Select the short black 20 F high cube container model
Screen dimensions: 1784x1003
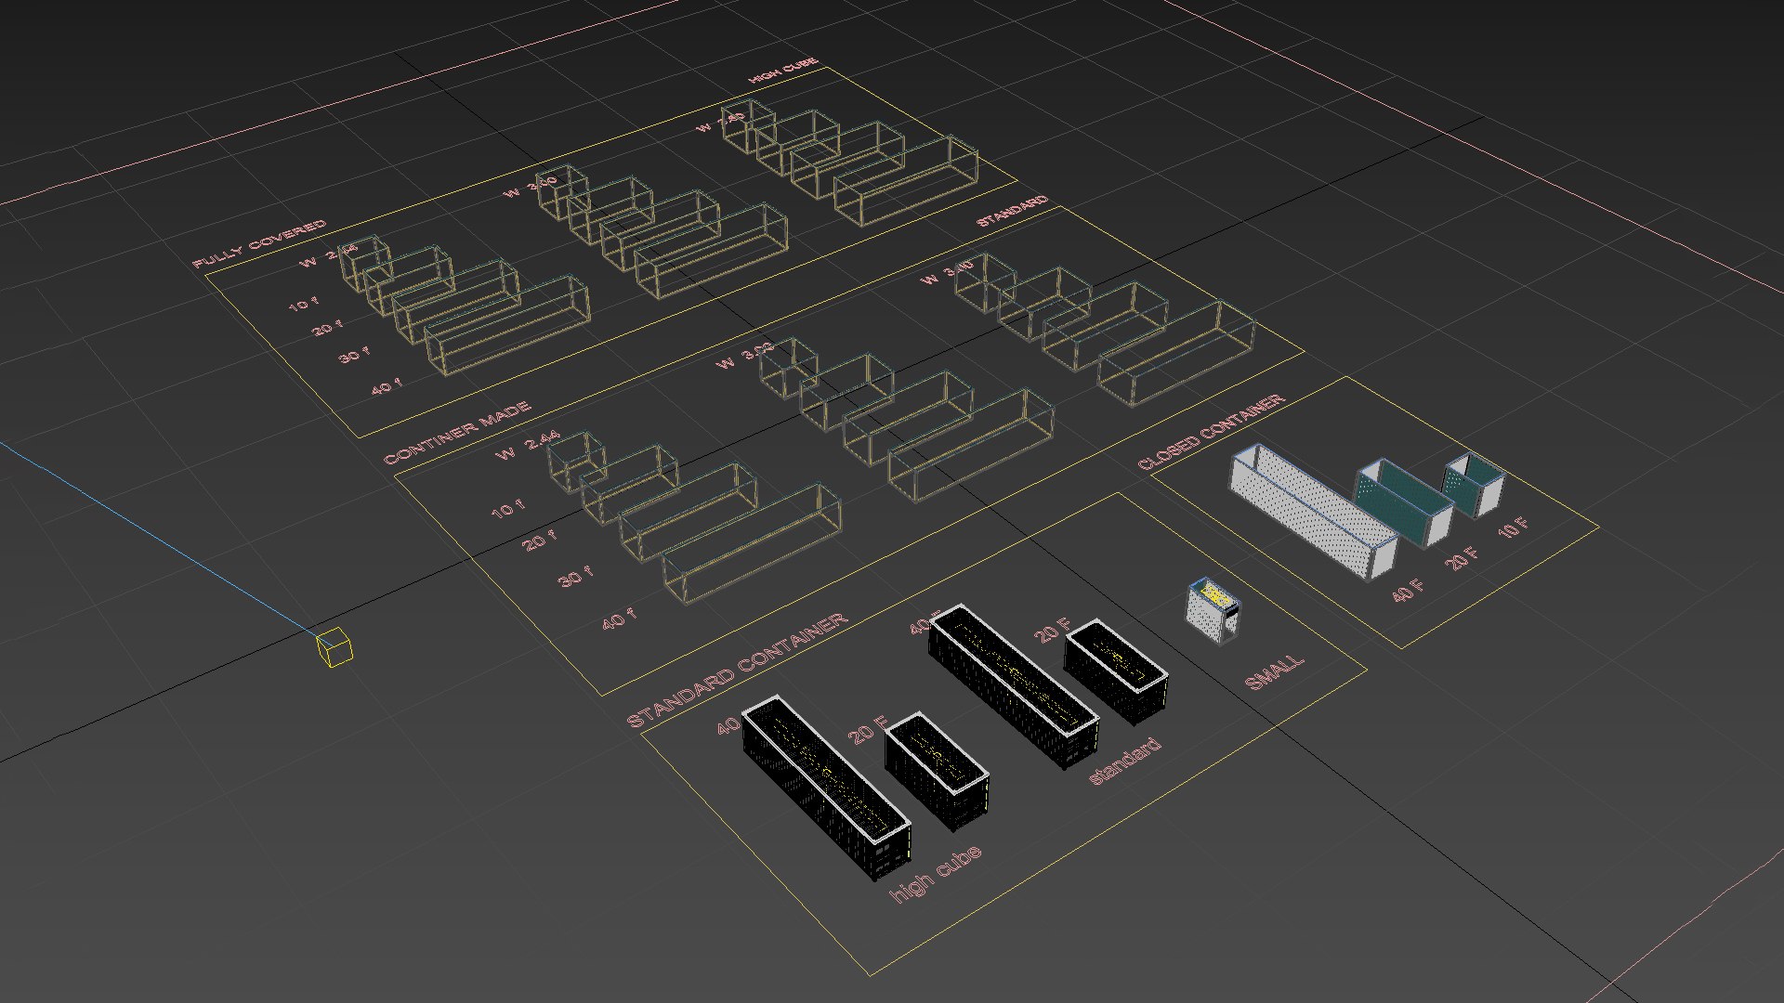(937, 772)
